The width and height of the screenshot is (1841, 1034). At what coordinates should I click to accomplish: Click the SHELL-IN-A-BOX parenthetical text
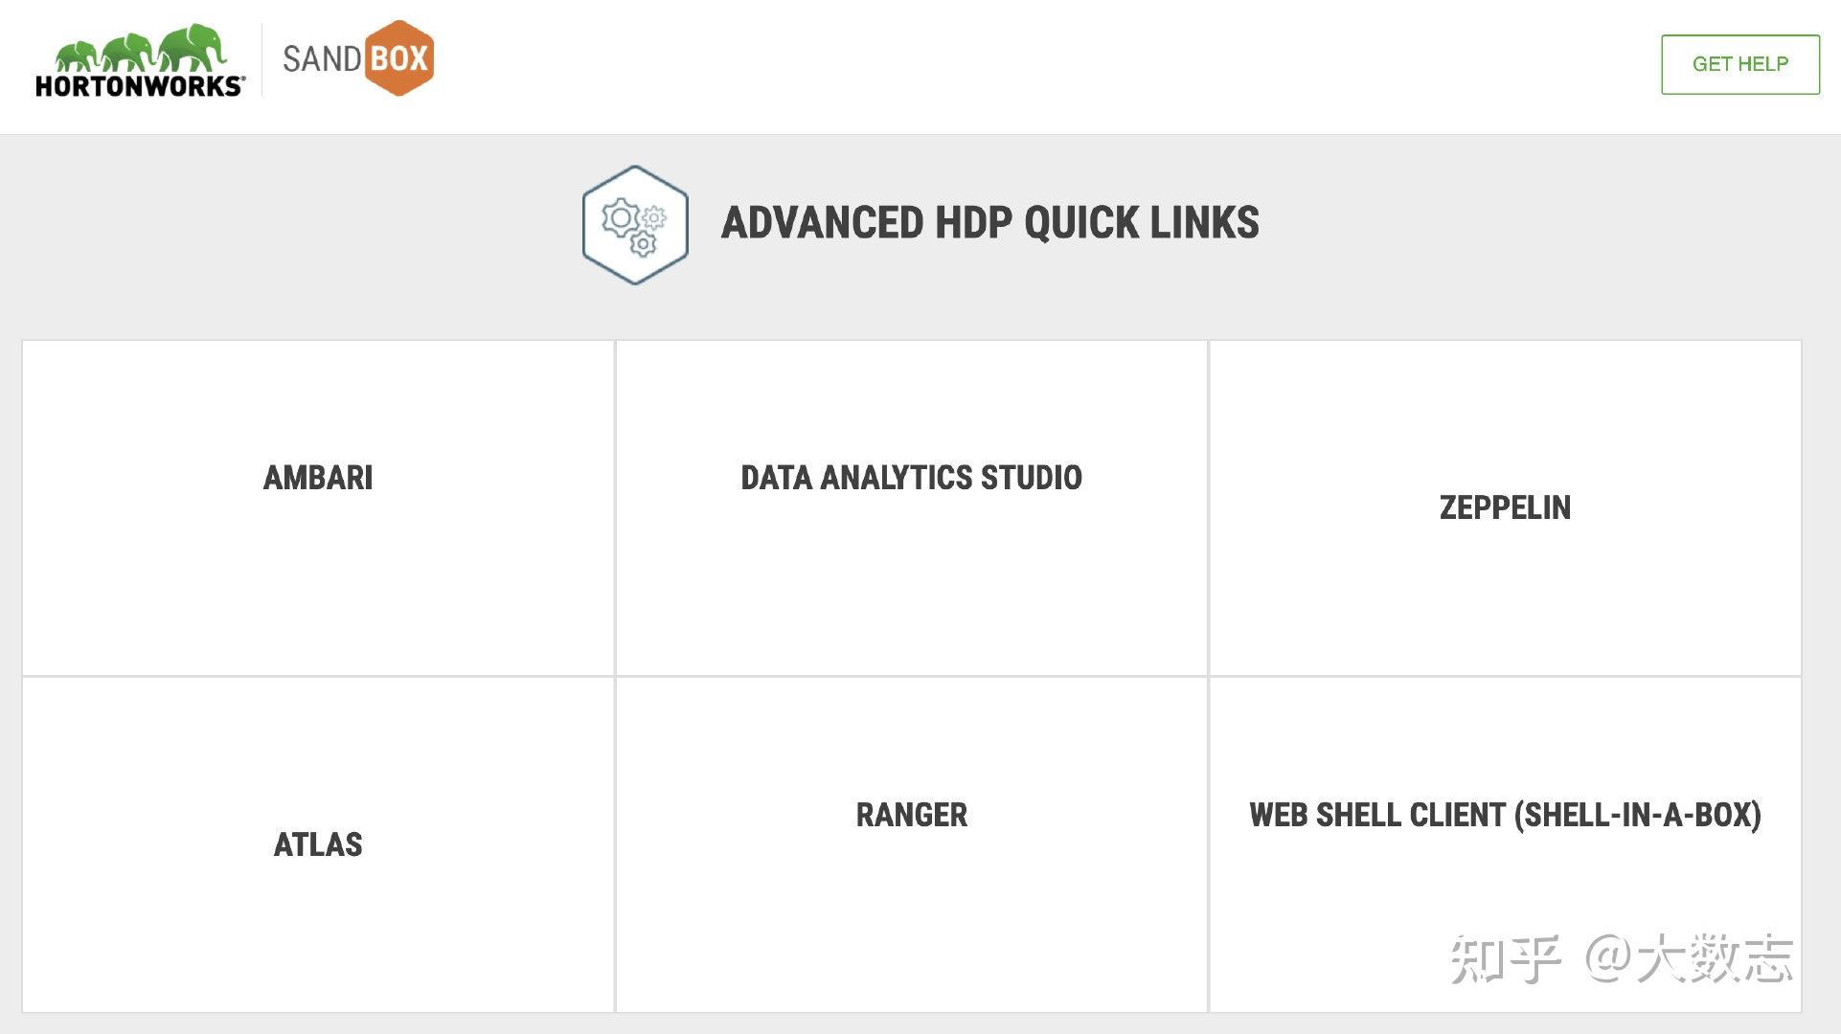pyautogui.click(x=1638, y=815)
